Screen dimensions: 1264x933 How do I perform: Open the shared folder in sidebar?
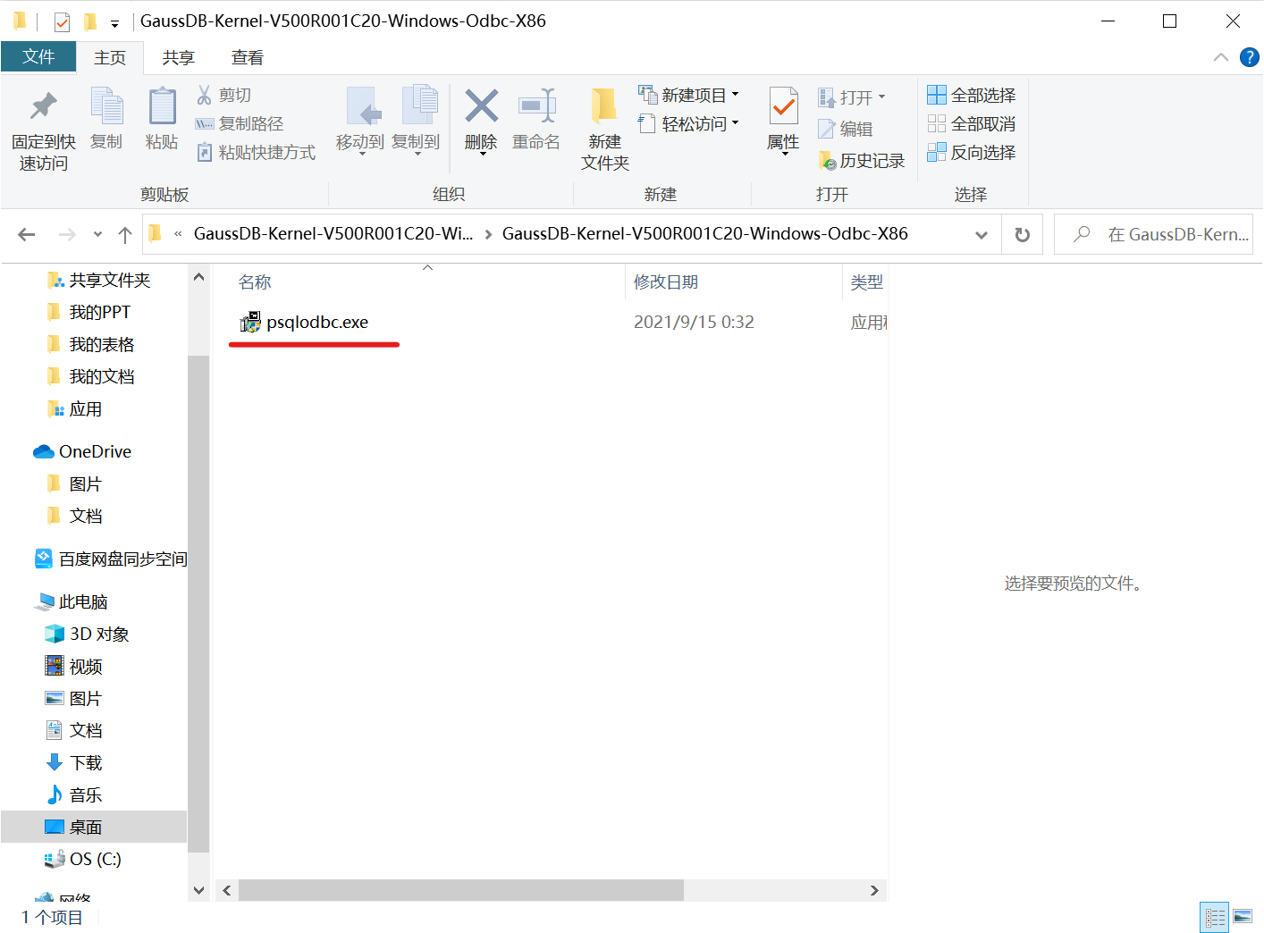[98, 281]
